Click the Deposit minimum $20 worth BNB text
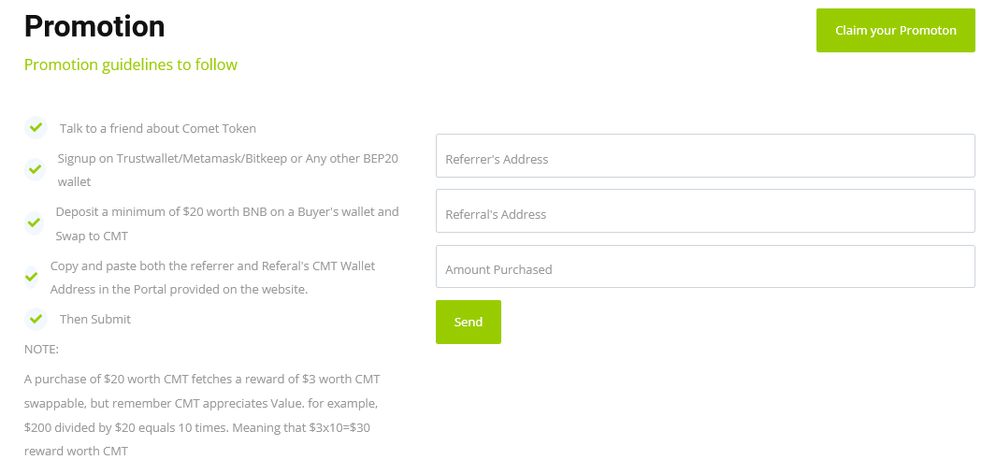 227,223
